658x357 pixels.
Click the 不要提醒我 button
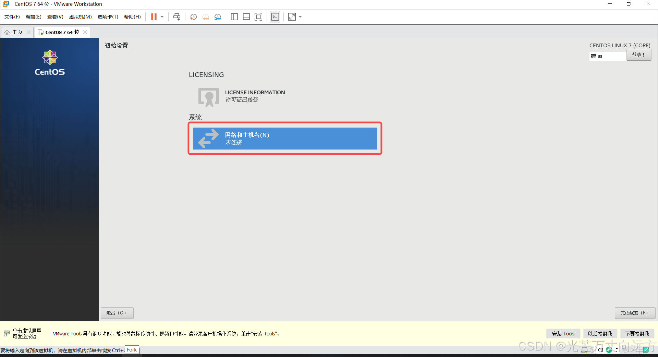click(x=637, y=334)
